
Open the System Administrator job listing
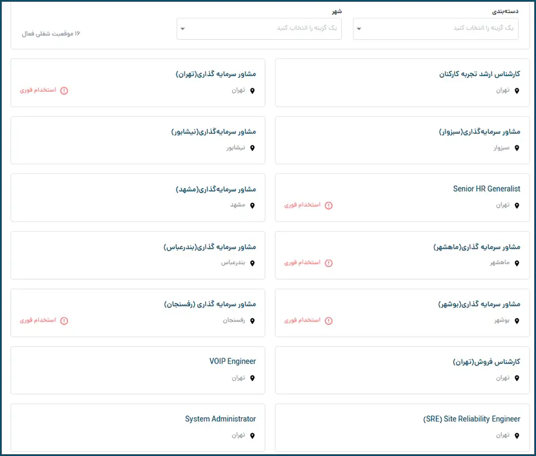point(220,419)
